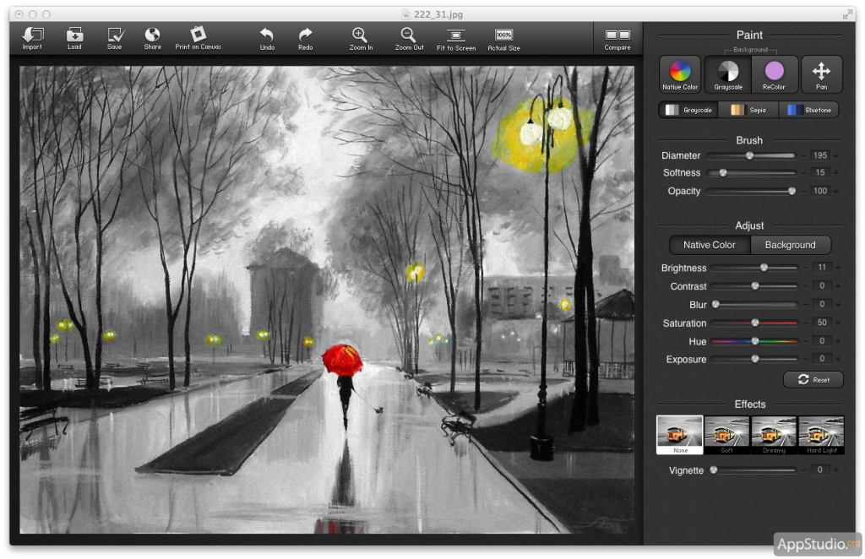
Task: Click the Save icon in the toolbar
Action: (x=115, y=35)
